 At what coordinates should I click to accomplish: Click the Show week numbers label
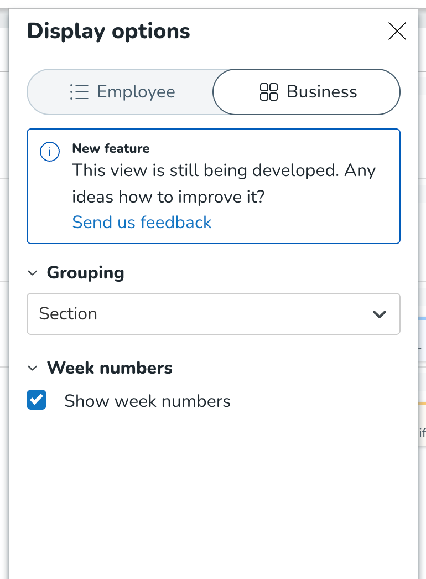[147, 401]
